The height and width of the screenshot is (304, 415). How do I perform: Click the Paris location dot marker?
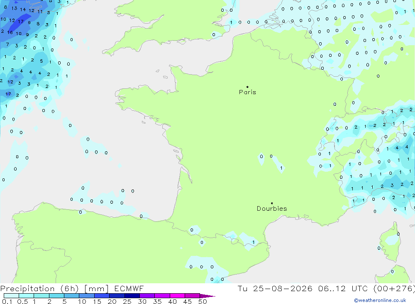247,87
